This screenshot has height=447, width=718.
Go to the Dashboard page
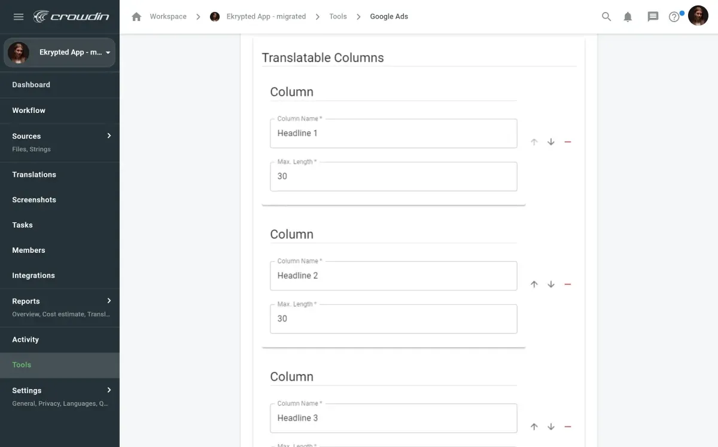31,84
